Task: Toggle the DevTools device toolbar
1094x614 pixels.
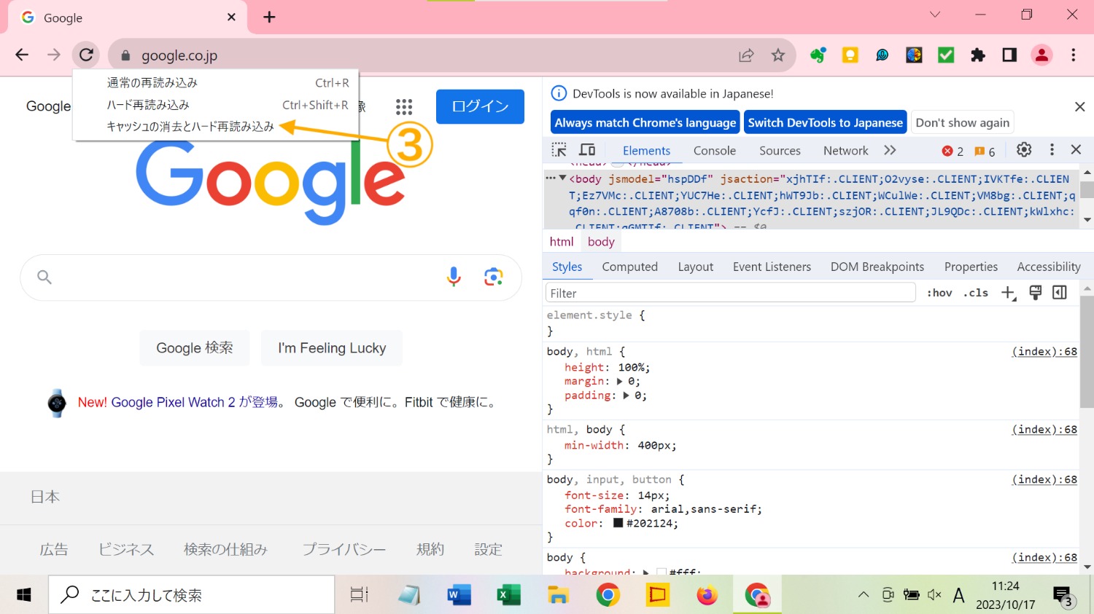Action: [587, 150]
